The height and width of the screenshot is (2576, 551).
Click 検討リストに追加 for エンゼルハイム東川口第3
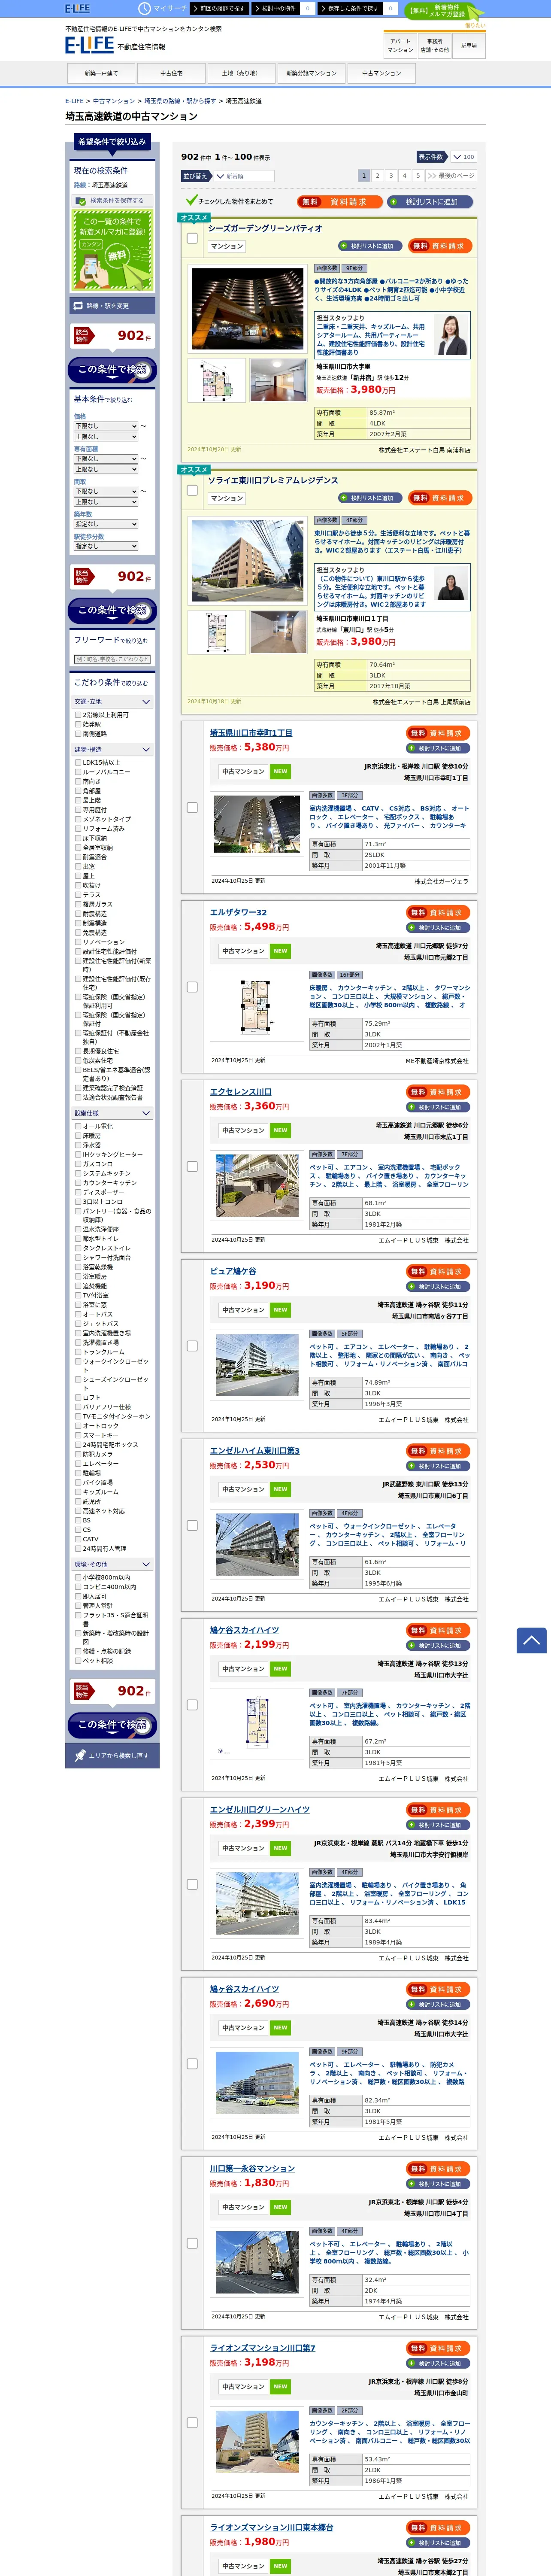(x=439, y=1466)
